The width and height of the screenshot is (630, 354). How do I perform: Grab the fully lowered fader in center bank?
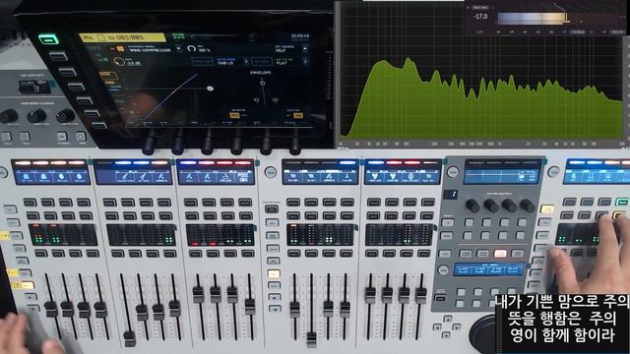[311, 339]
